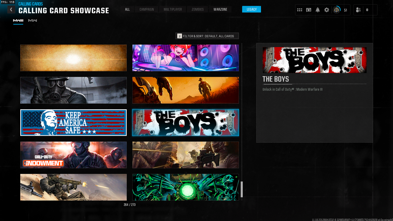Screen dimensions: 393x221
Task: Open the camera/showcase icon in top bar
Action: (309, 10)
